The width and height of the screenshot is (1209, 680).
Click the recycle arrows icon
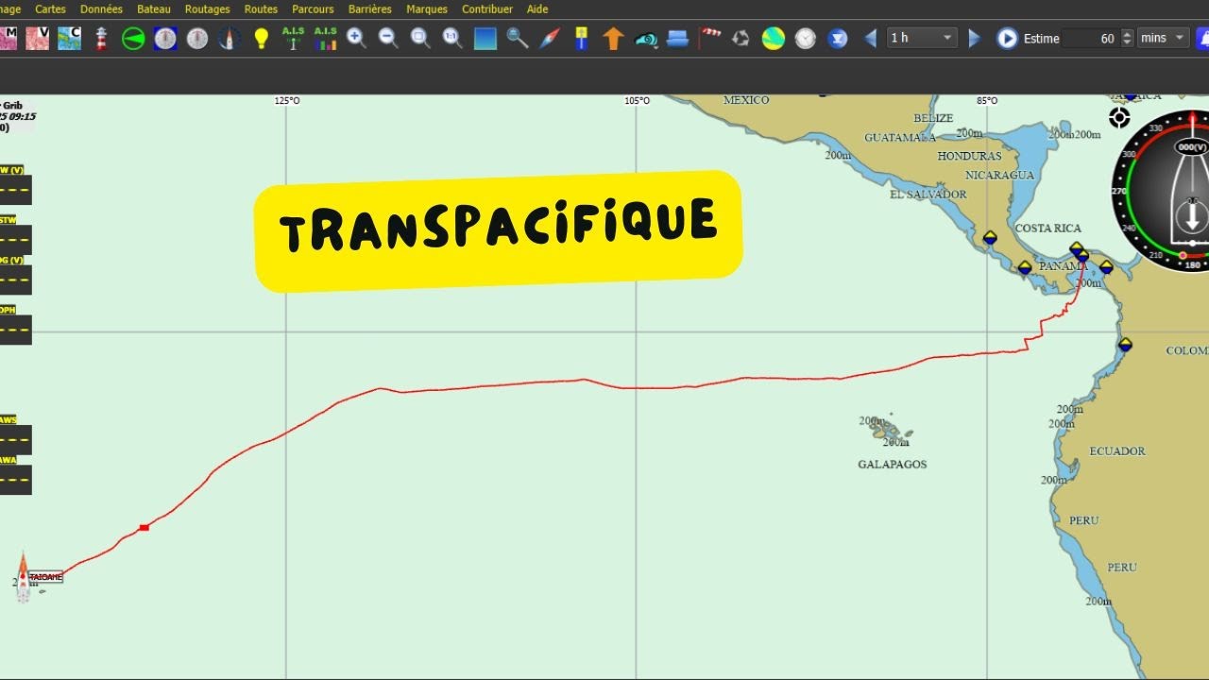coord(741,38)
